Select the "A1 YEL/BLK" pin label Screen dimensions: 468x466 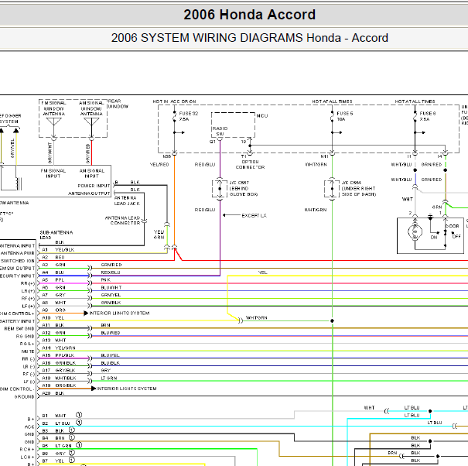tap(58, 250)
